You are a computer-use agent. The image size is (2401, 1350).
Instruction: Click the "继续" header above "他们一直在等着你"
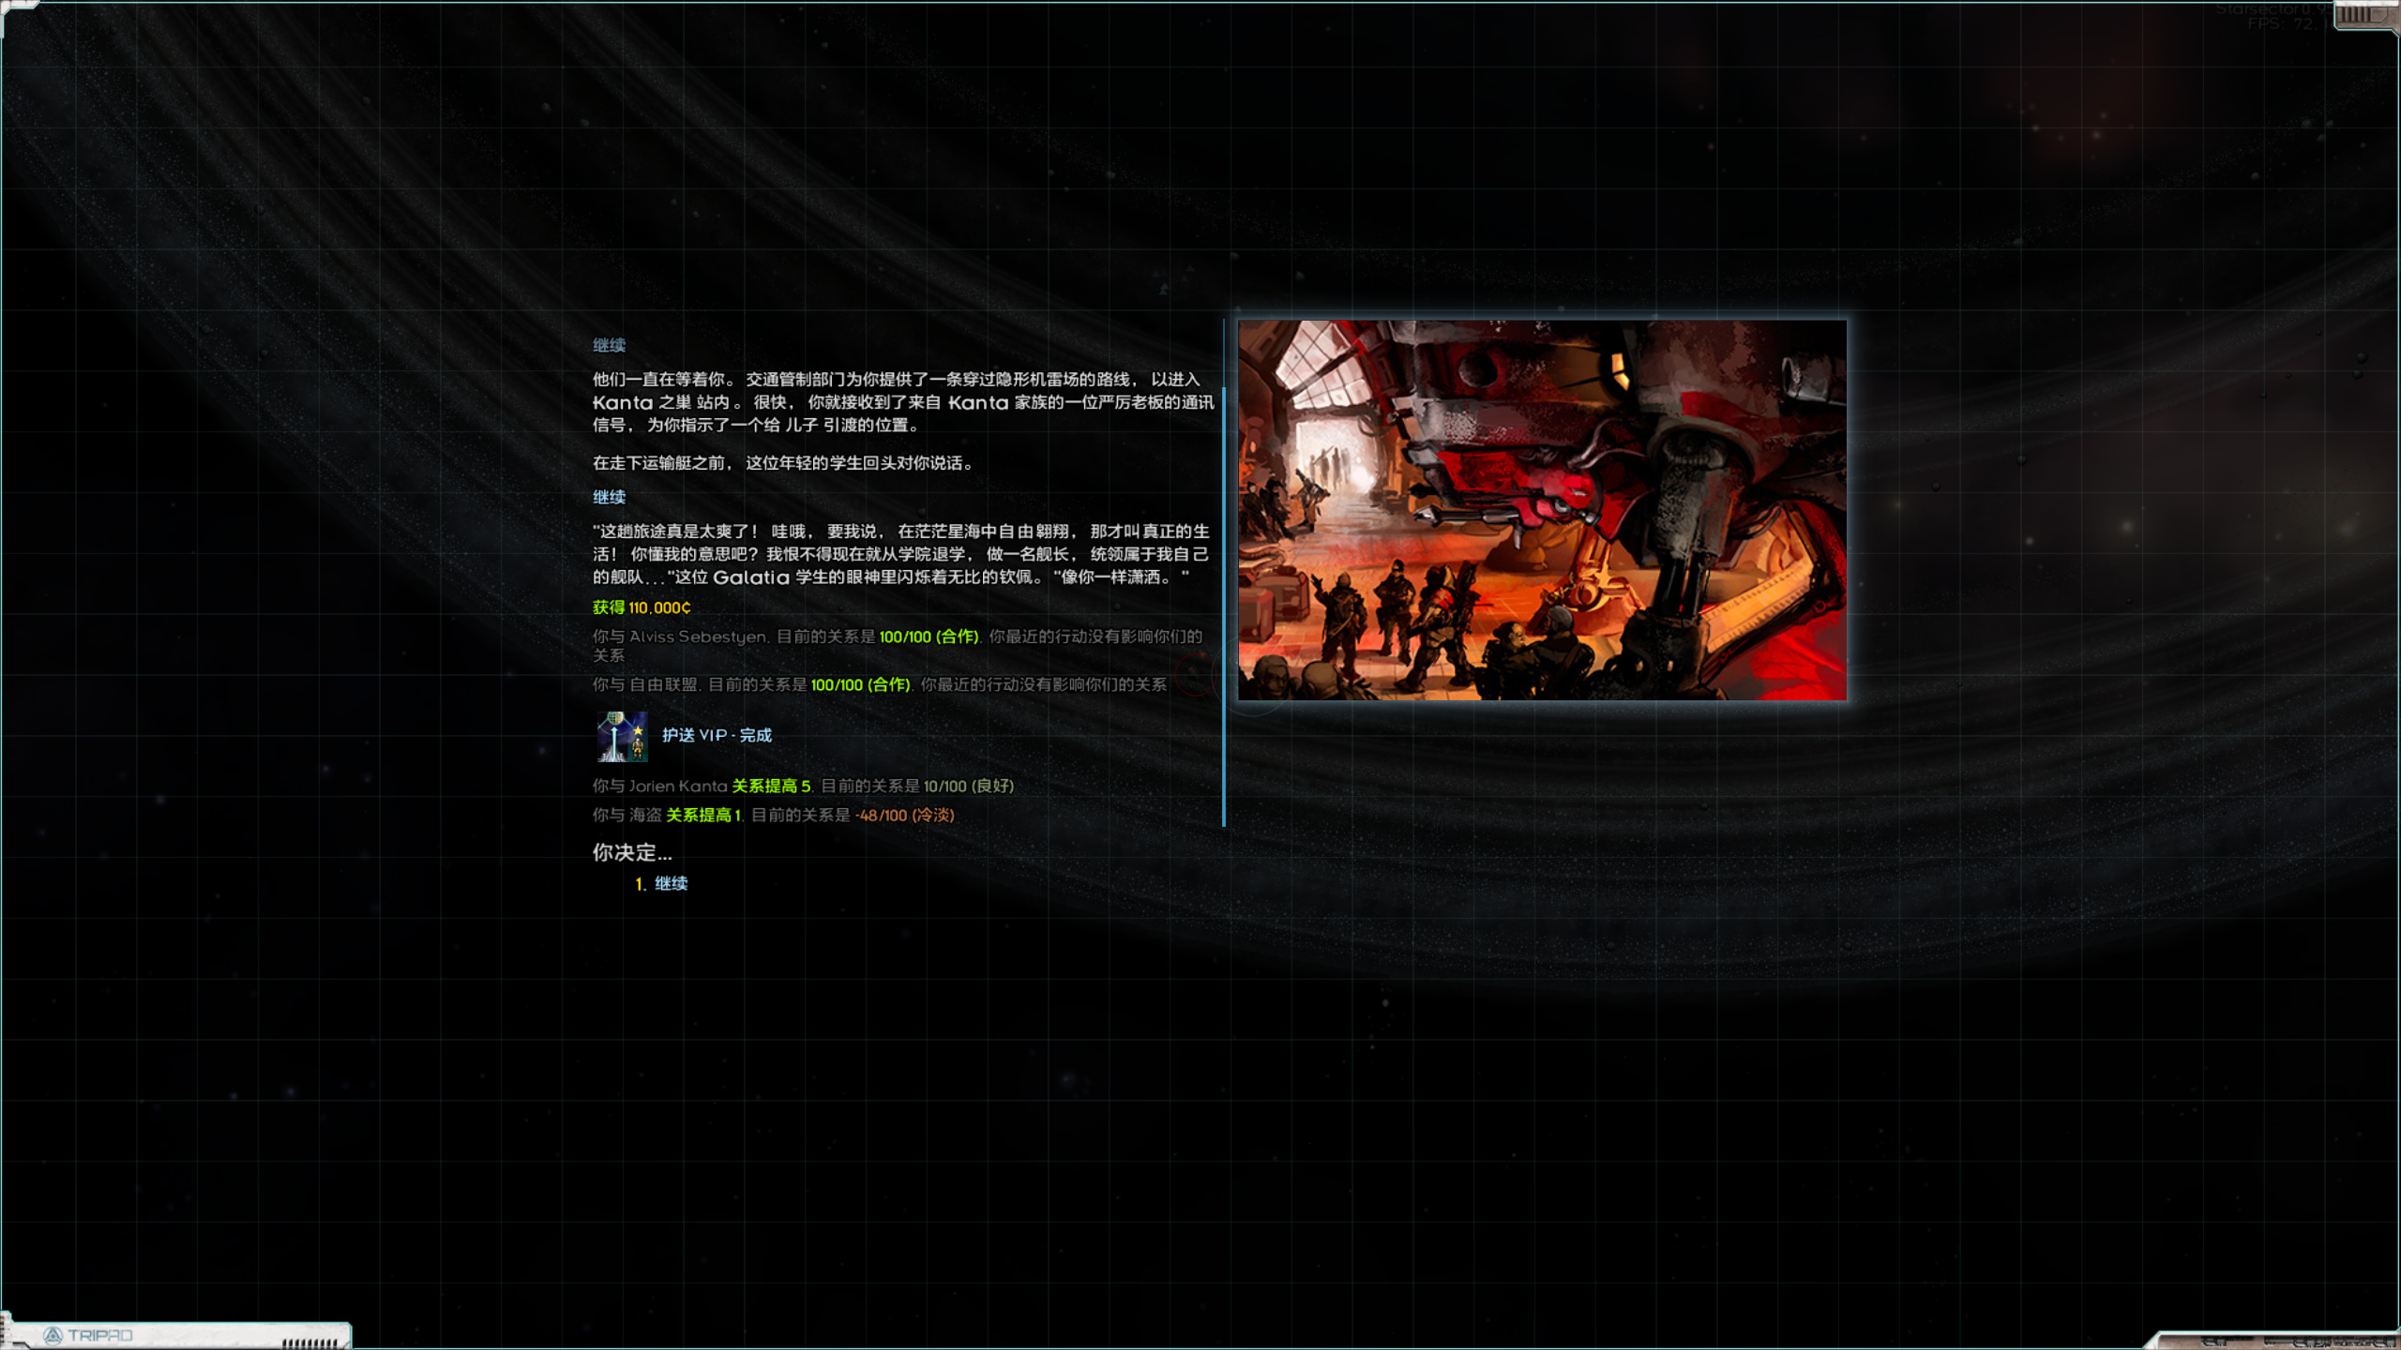(x=609, y=345)
